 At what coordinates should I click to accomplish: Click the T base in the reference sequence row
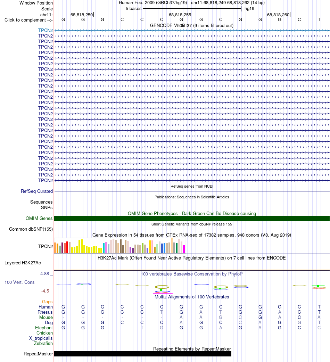[x=319, y=19]
